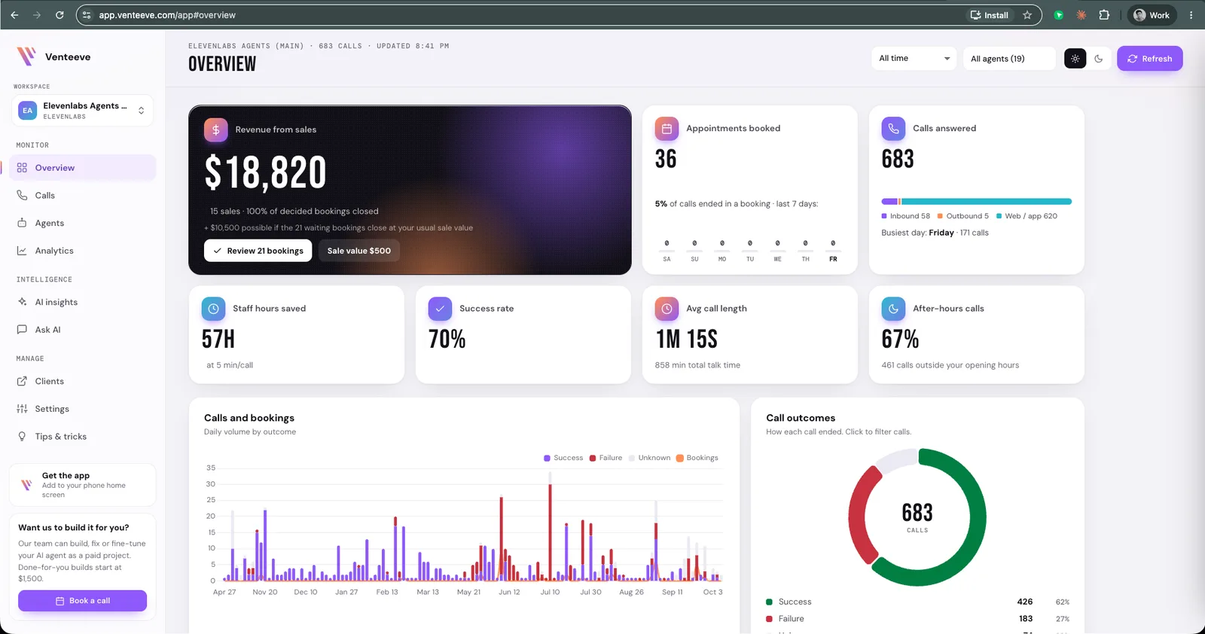Expand the Elevenlabs Agents workspace switcher
Viewport: 1205px width, 634px height.
(x=83, y=111)
